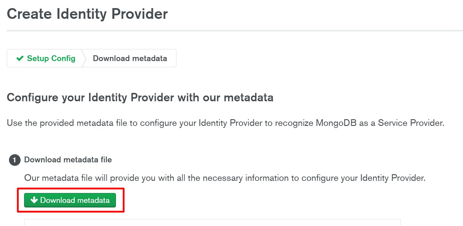This screenshot has height=226, width=463.
Task: Click the Configure your Identity Provider heading
Action: point(140,98)
